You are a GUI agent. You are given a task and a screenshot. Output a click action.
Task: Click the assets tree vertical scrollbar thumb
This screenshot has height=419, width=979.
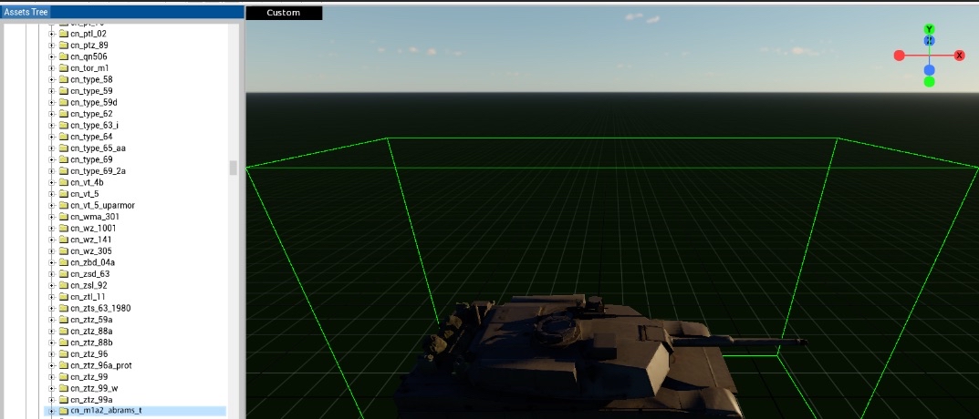(x=234, y=168)
